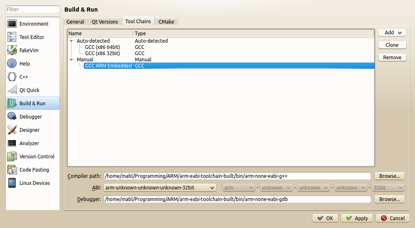This screenshot has height=228, width=415.
Task: Click the Build & Run icon
Action: tap(12, 103)
